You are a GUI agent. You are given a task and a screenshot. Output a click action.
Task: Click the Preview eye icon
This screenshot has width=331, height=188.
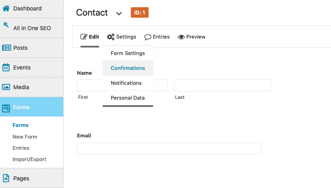click(181, 37)
